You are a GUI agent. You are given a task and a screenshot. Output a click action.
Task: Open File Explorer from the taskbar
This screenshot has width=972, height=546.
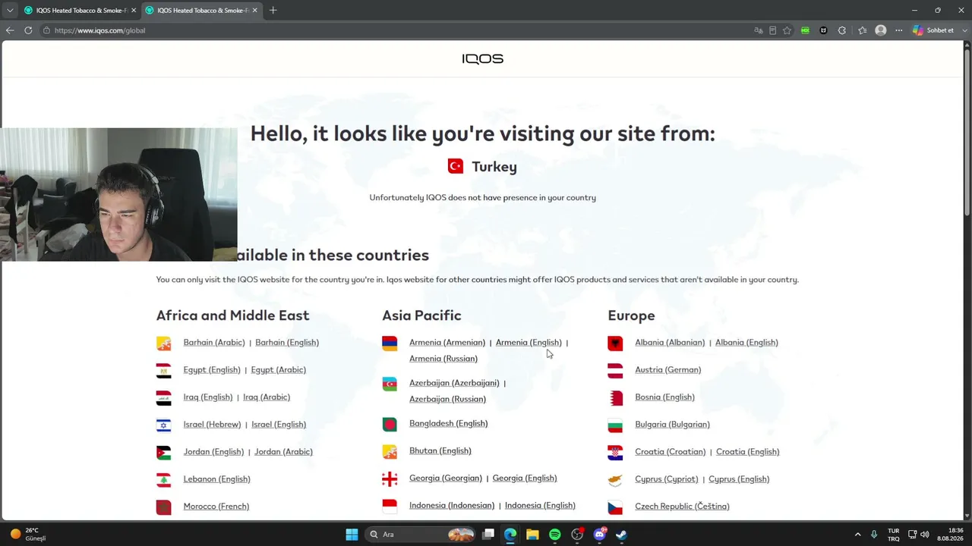532,535
